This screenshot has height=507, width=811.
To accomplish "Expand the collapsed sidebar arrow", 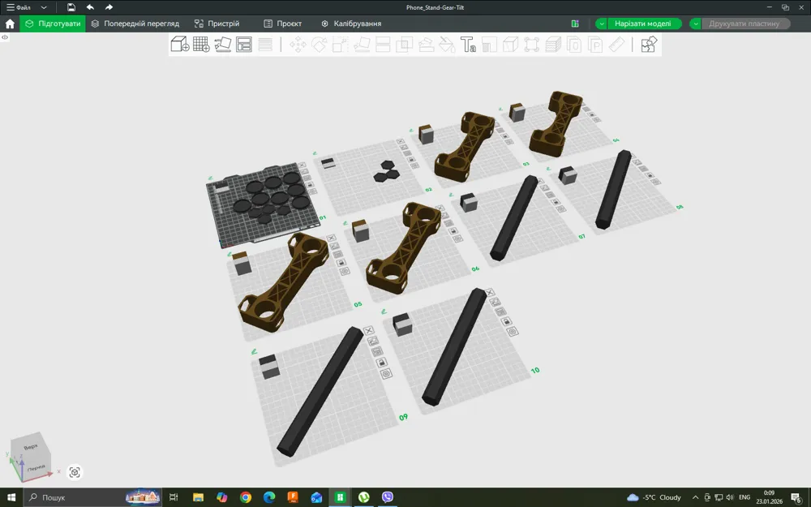I will pos(4,37).
